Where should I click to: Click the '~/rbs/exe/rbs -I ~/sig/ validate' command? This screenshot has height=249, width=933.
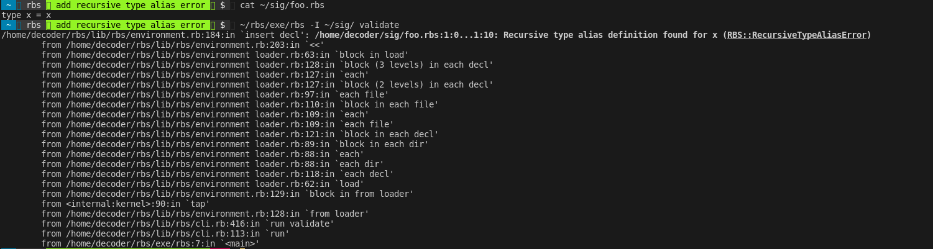[319, 25]
